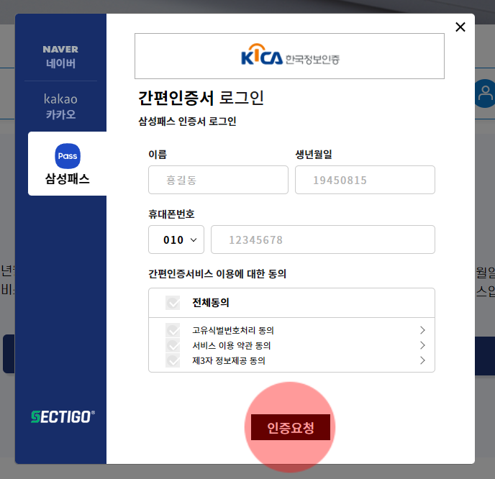Click the 고유식별번호처리 동의 text
The height and width of the screenshot is (479, 495).
pos(233,330)
